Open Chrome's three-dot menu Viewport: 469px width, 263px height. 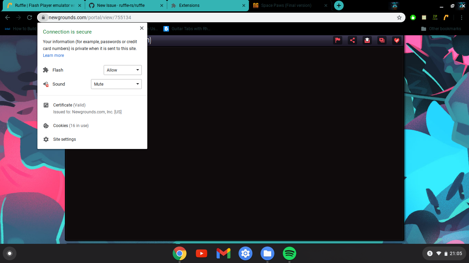tap(462, 17)
